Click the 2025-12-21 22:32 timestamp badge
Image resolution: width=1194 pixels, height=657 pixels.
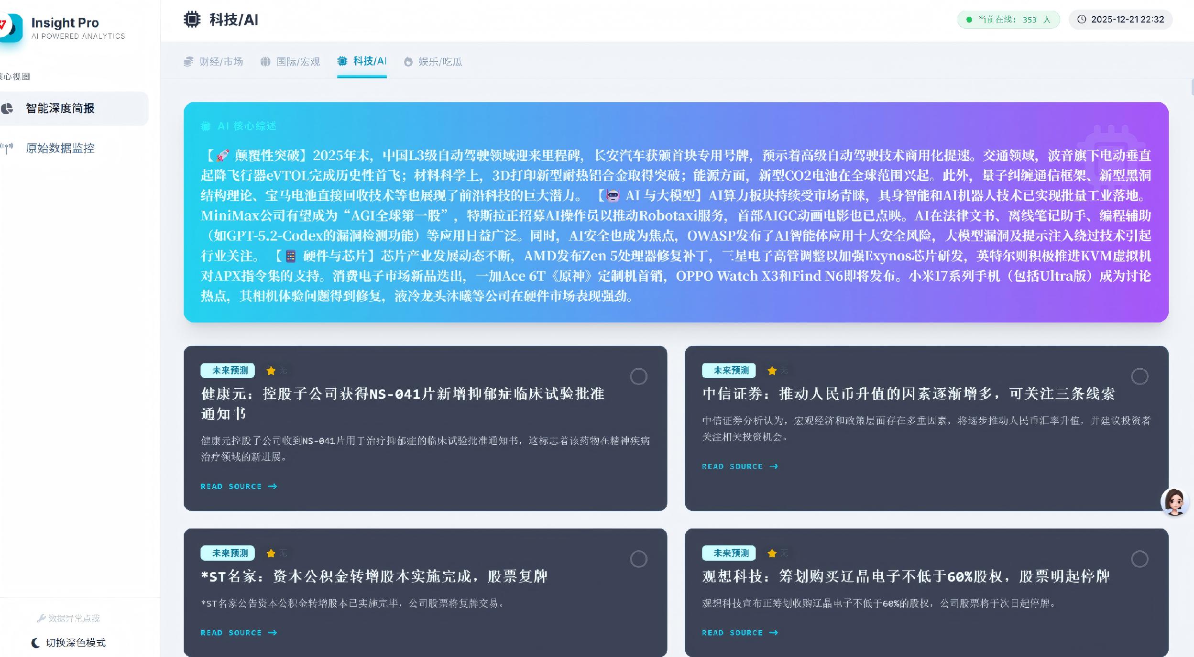coord(1120,20)
